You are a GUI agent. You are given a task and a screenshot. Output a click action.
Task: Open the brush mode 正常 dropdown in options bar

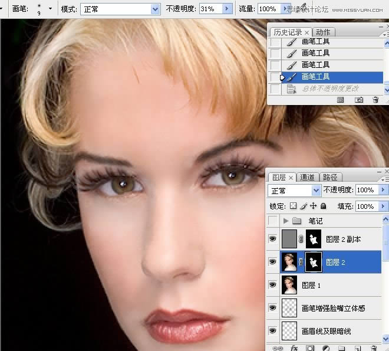(x=155, y=9)
